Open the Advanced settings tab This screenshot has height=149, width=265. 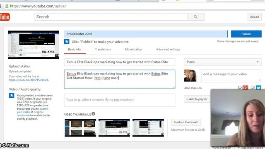tap(168, 50)
